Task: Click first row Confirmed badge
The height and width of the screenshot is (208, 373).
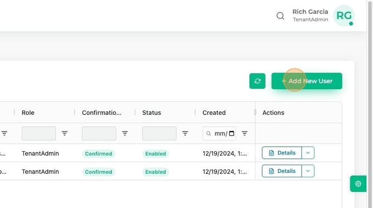Action: click(x=99, y=154)
